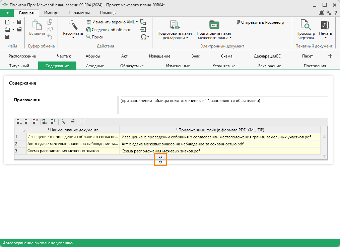Click the table's scroll down arrow
This screenshot has height=247, width=340.
(x=324, y=156)
